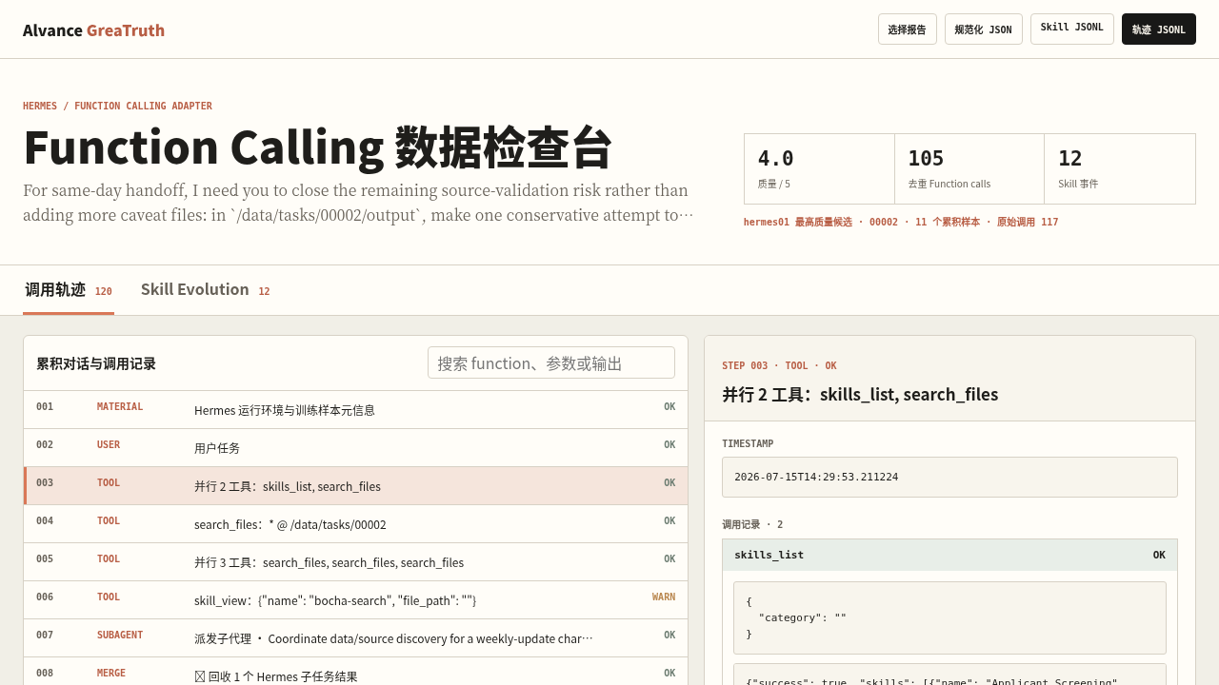
Task: Open row 008 回收 1 个 Hermes 子任务结果
Action: click(x=355, y=672)
